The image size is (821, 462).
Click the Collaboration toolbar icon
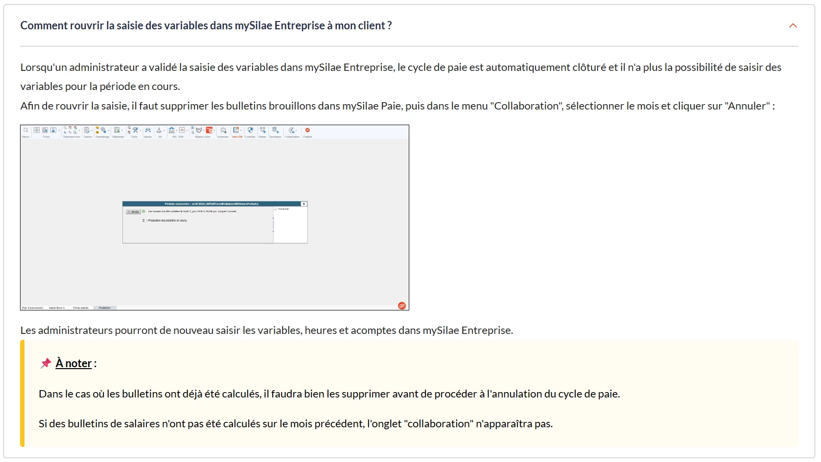pyautogui.click(x=292, y=131)
